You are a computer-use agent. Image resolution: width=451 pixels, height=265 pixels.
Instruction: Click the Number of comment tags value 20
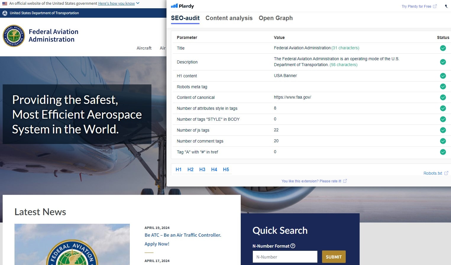click(276, 141)
